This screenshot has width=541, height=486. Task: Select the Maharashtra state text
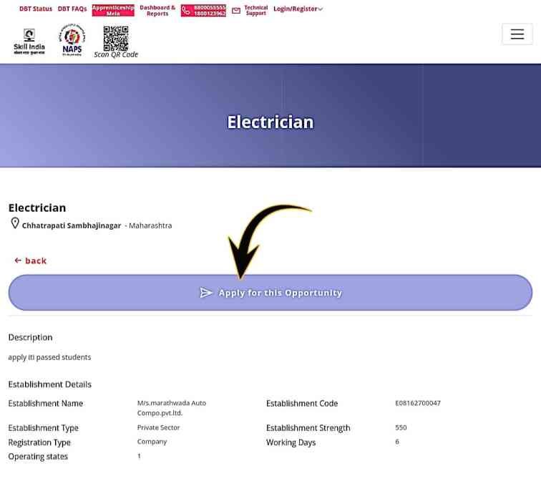(x=150, y=225)
